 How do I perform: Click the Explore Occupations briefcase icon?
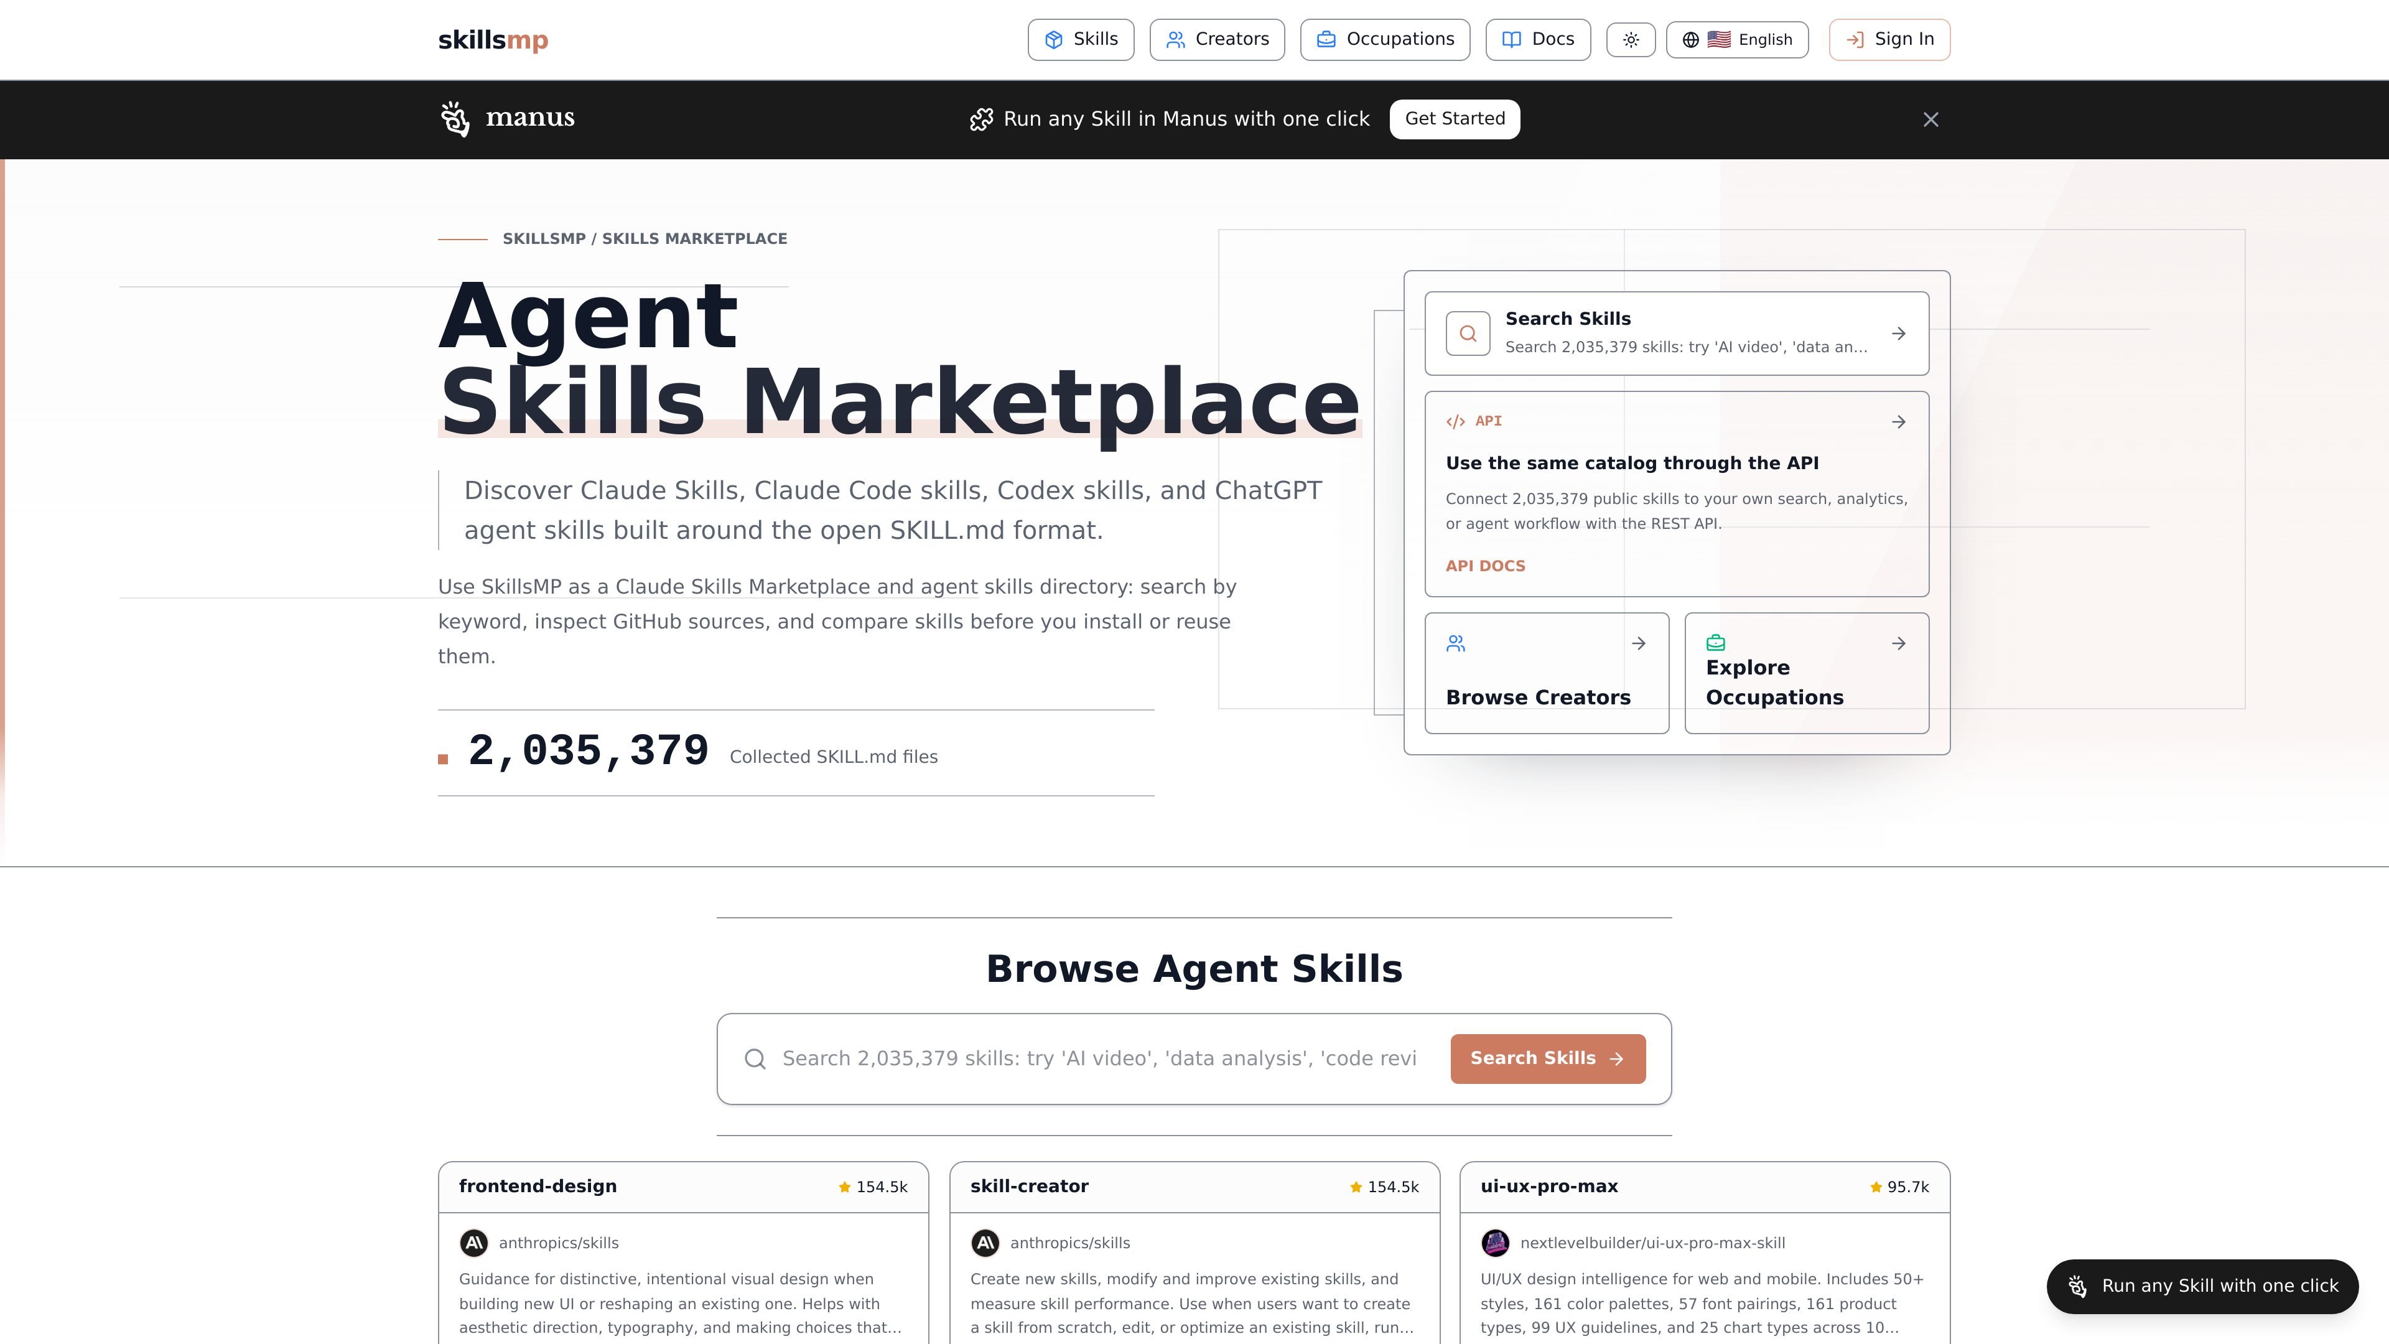(1716, 643)
